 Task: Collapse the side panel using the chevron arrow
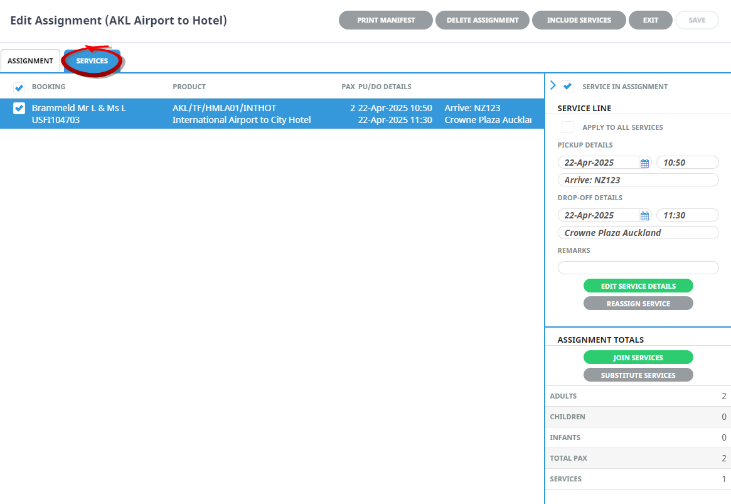click(553, 86)
